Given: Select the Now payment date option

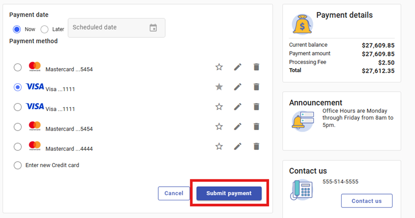Looking at the screenshot, I should click(x=17, y=29).
